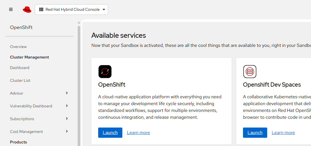Expand the Advisor navigation section
This screenshot has width=311, height=146.
click(x=67, y=93)
